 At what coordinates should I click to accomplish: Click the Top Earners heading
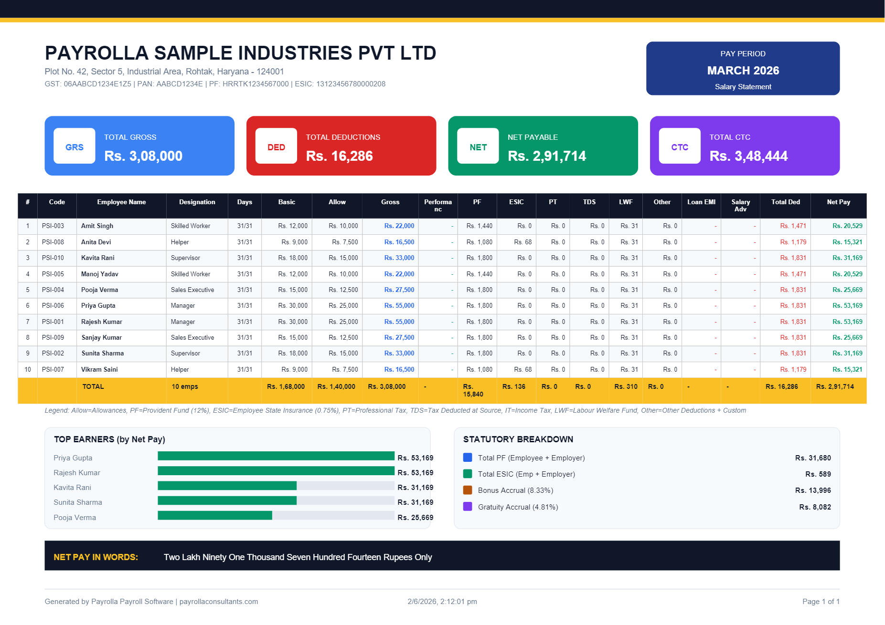coord(109,439)
